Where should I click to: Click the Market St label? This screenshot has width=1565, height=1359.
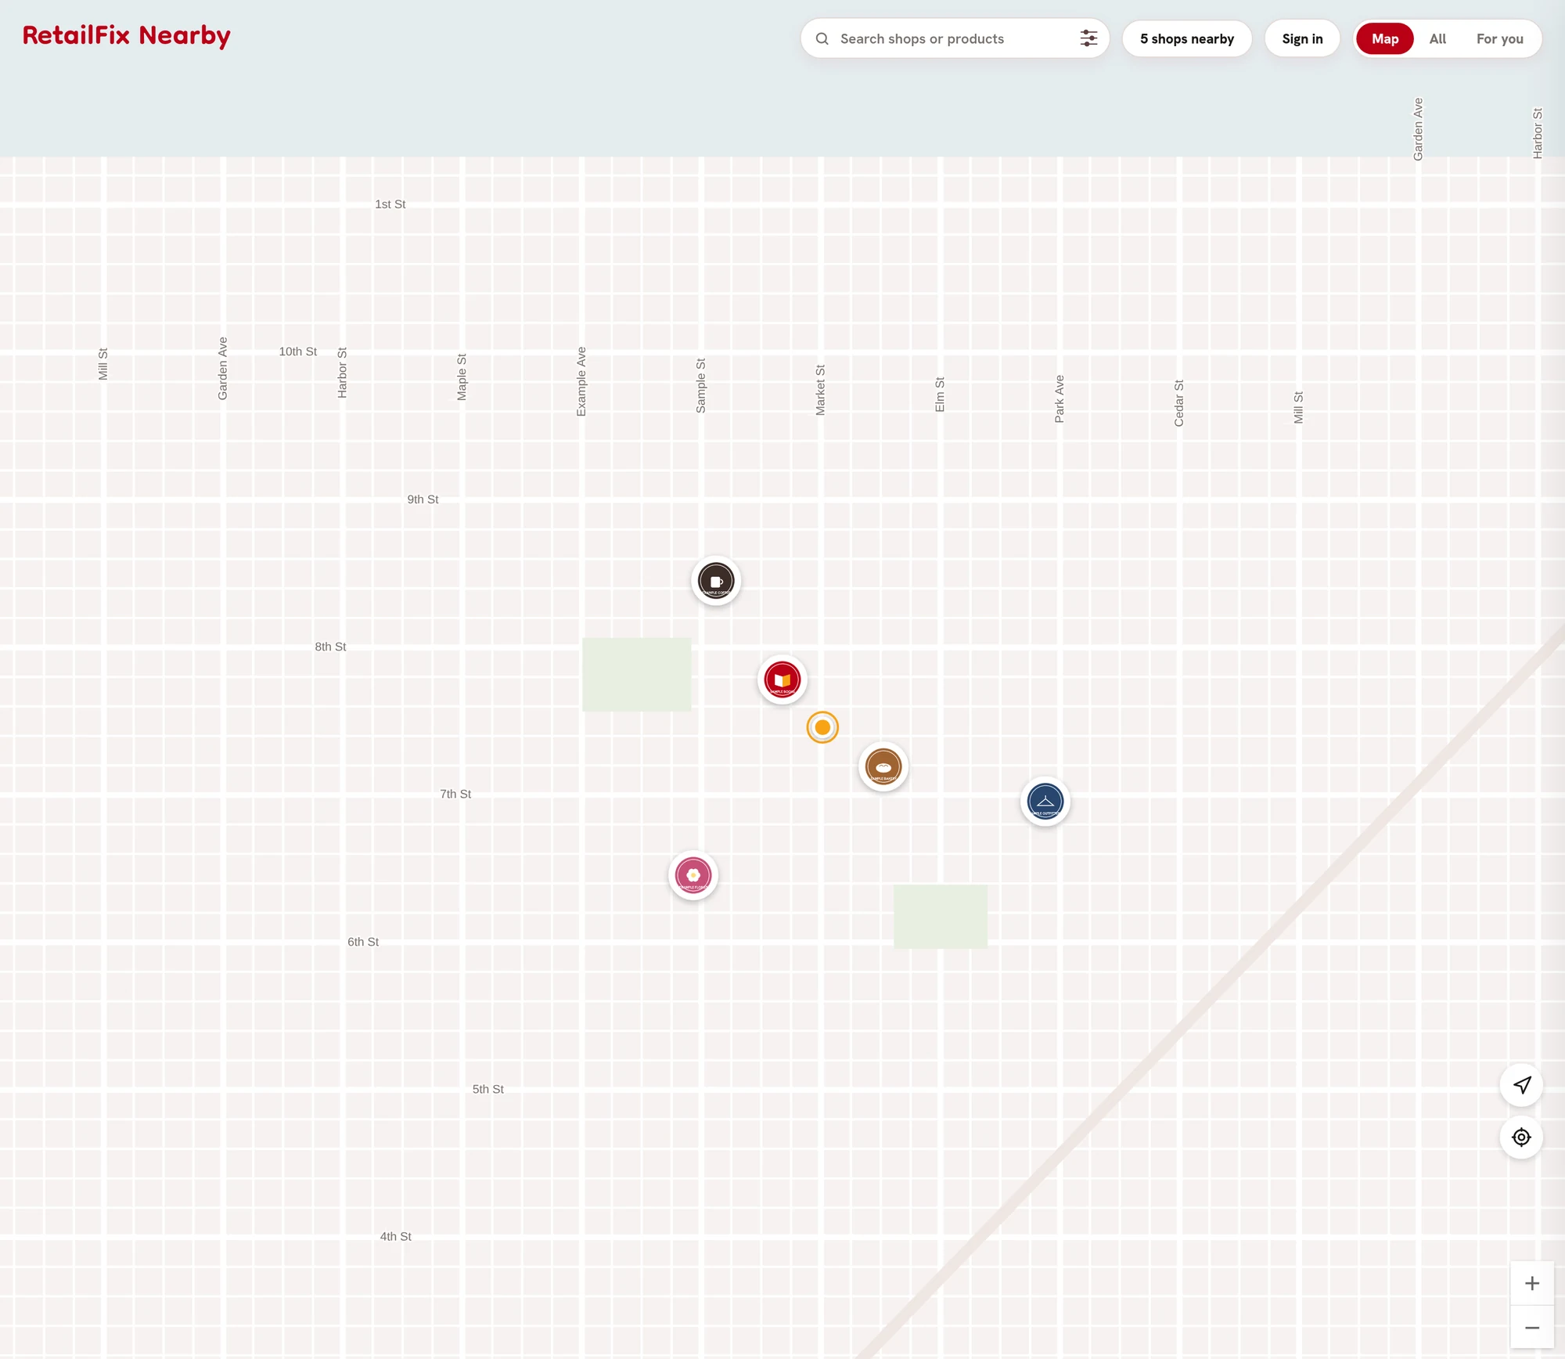click(820, 390)
